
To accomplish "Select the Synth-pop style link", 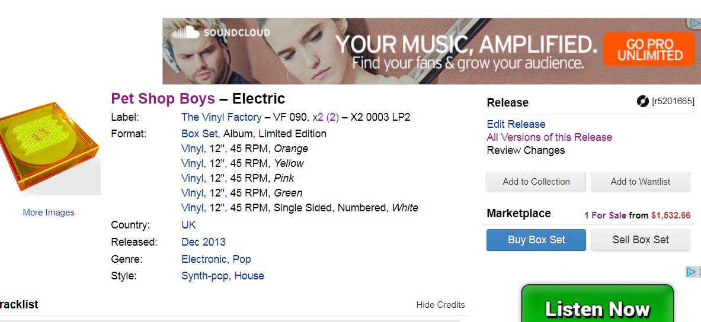I will (x=205, y=276).
